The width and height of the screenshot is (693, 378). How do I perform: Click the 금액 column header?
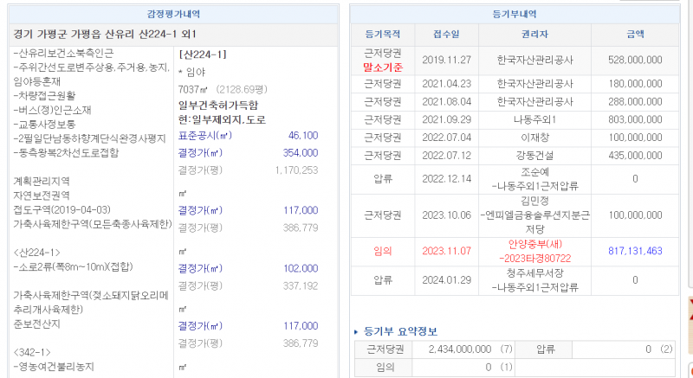[x=635, y=35]
